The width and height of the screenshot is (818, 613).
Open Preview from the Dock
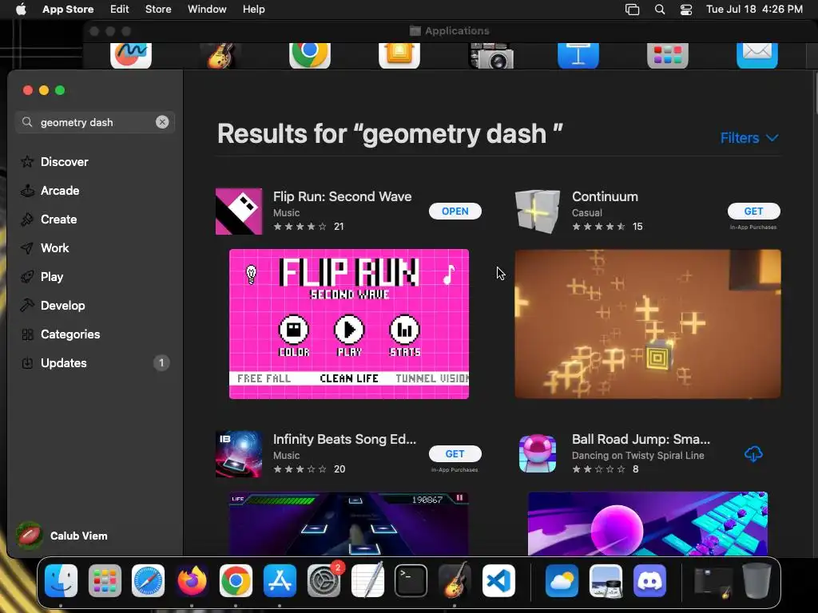(606, 580)
